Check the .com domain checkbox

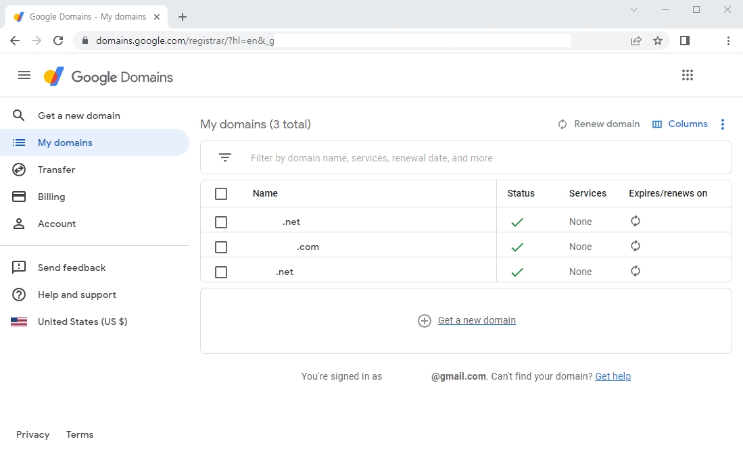tap(221, 247)
